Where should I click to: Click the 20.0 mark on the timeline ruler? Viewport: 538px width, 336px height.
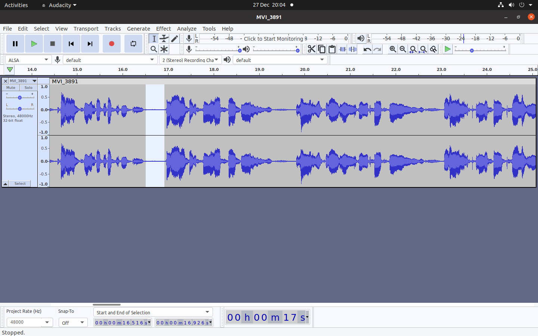[x=304, y=69]
